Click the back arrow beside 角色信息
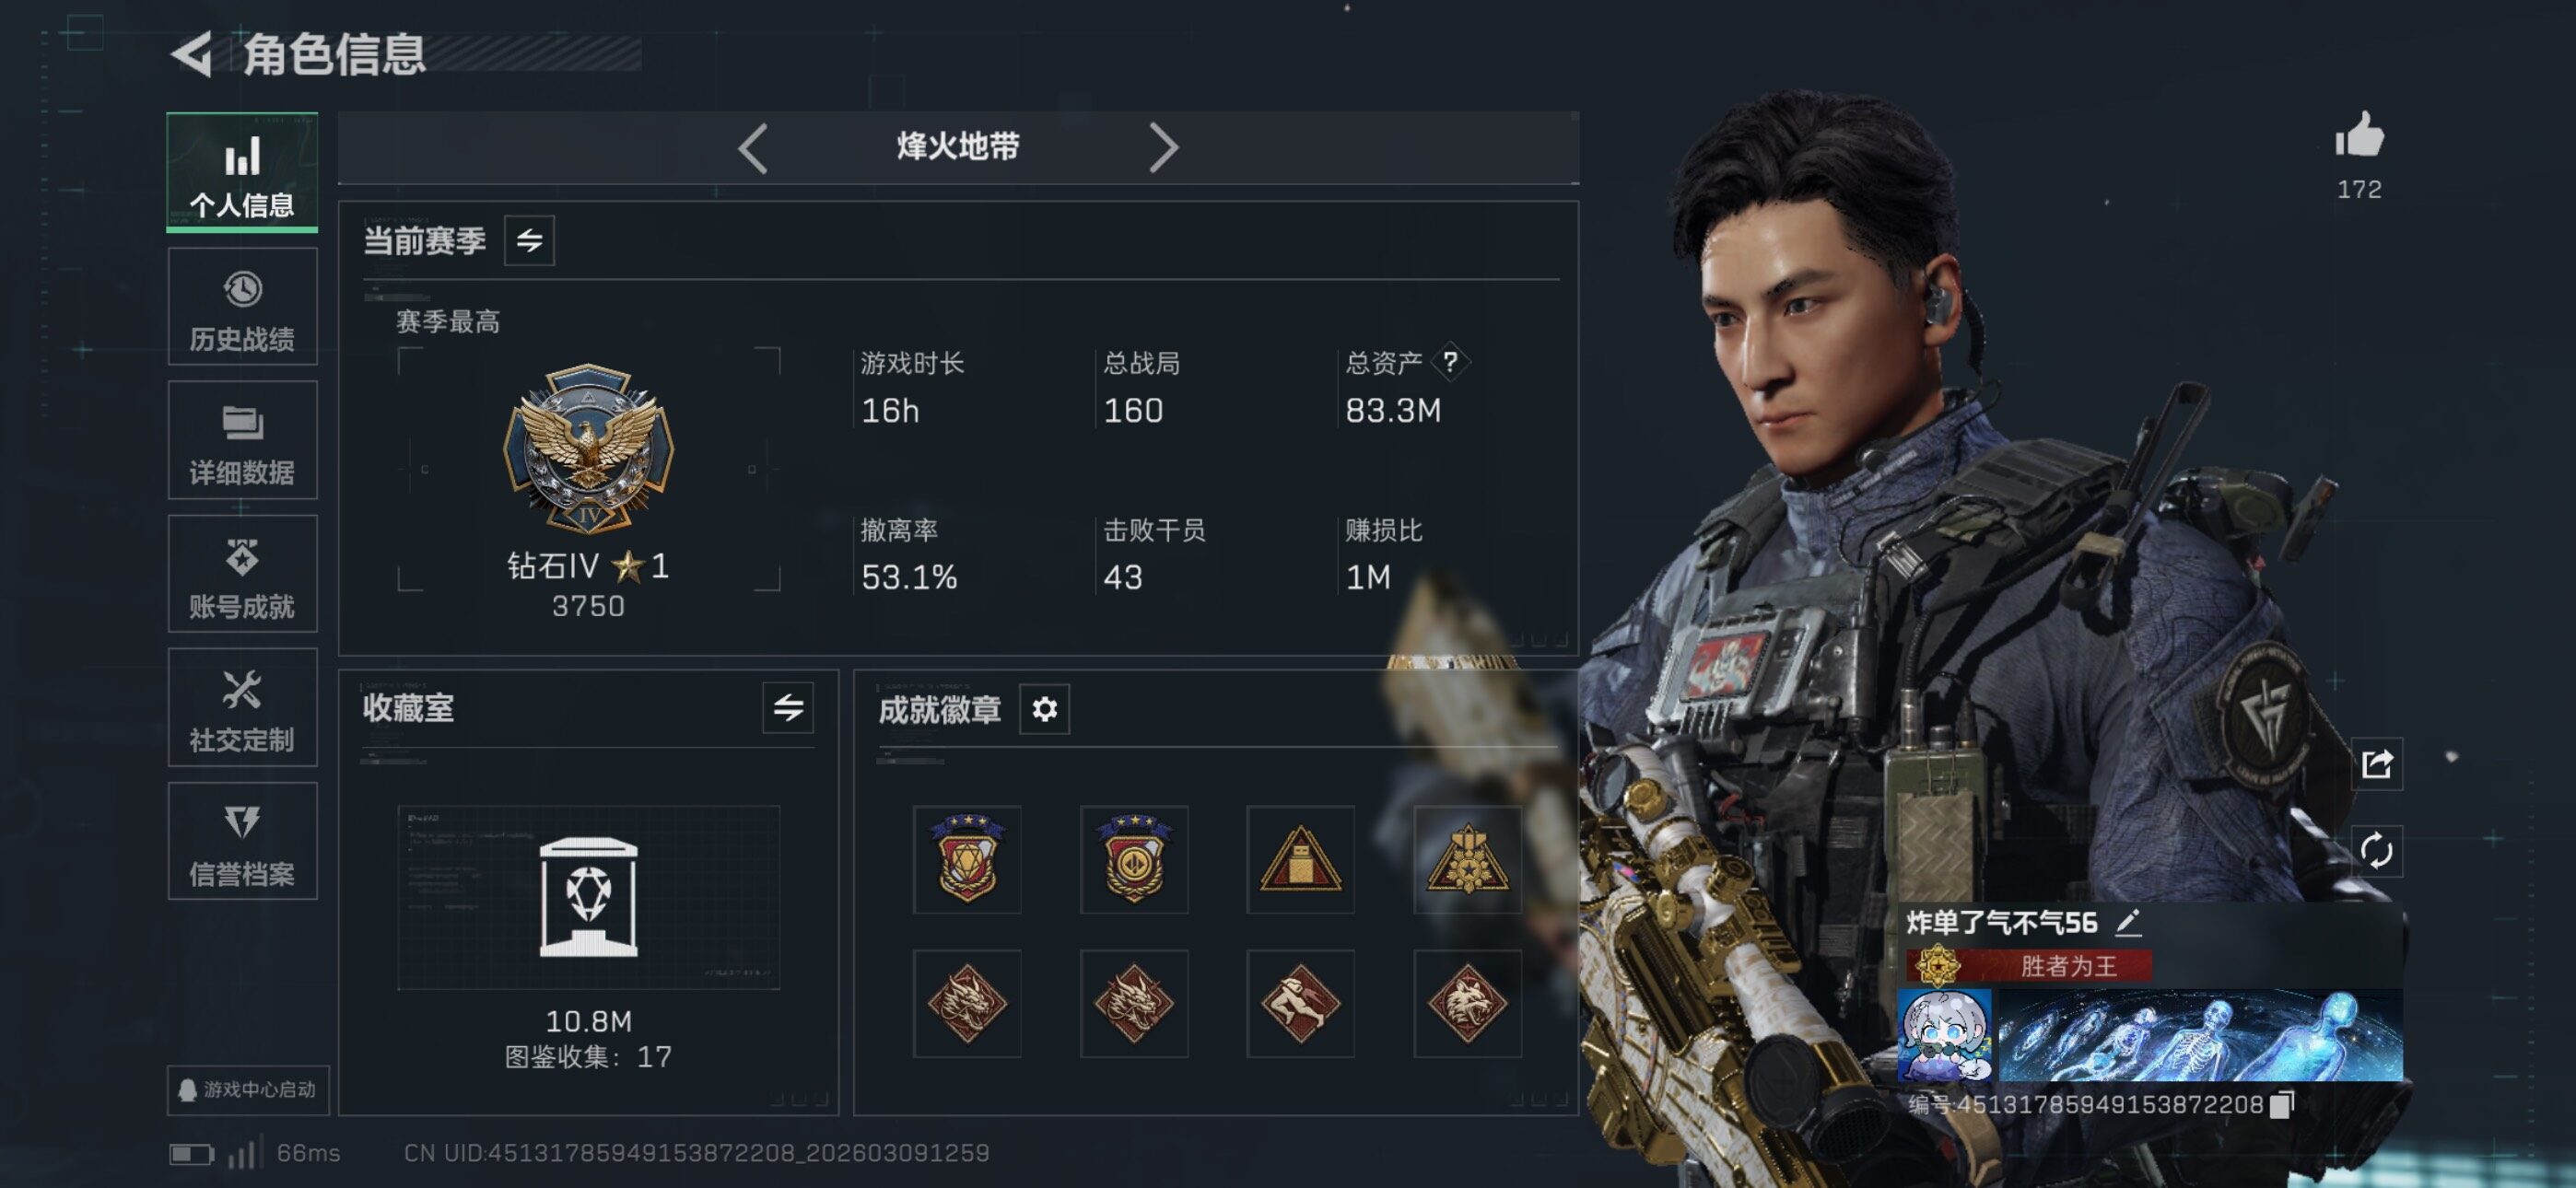This screenshot has width=2576, height=1188. pos(192,54)
